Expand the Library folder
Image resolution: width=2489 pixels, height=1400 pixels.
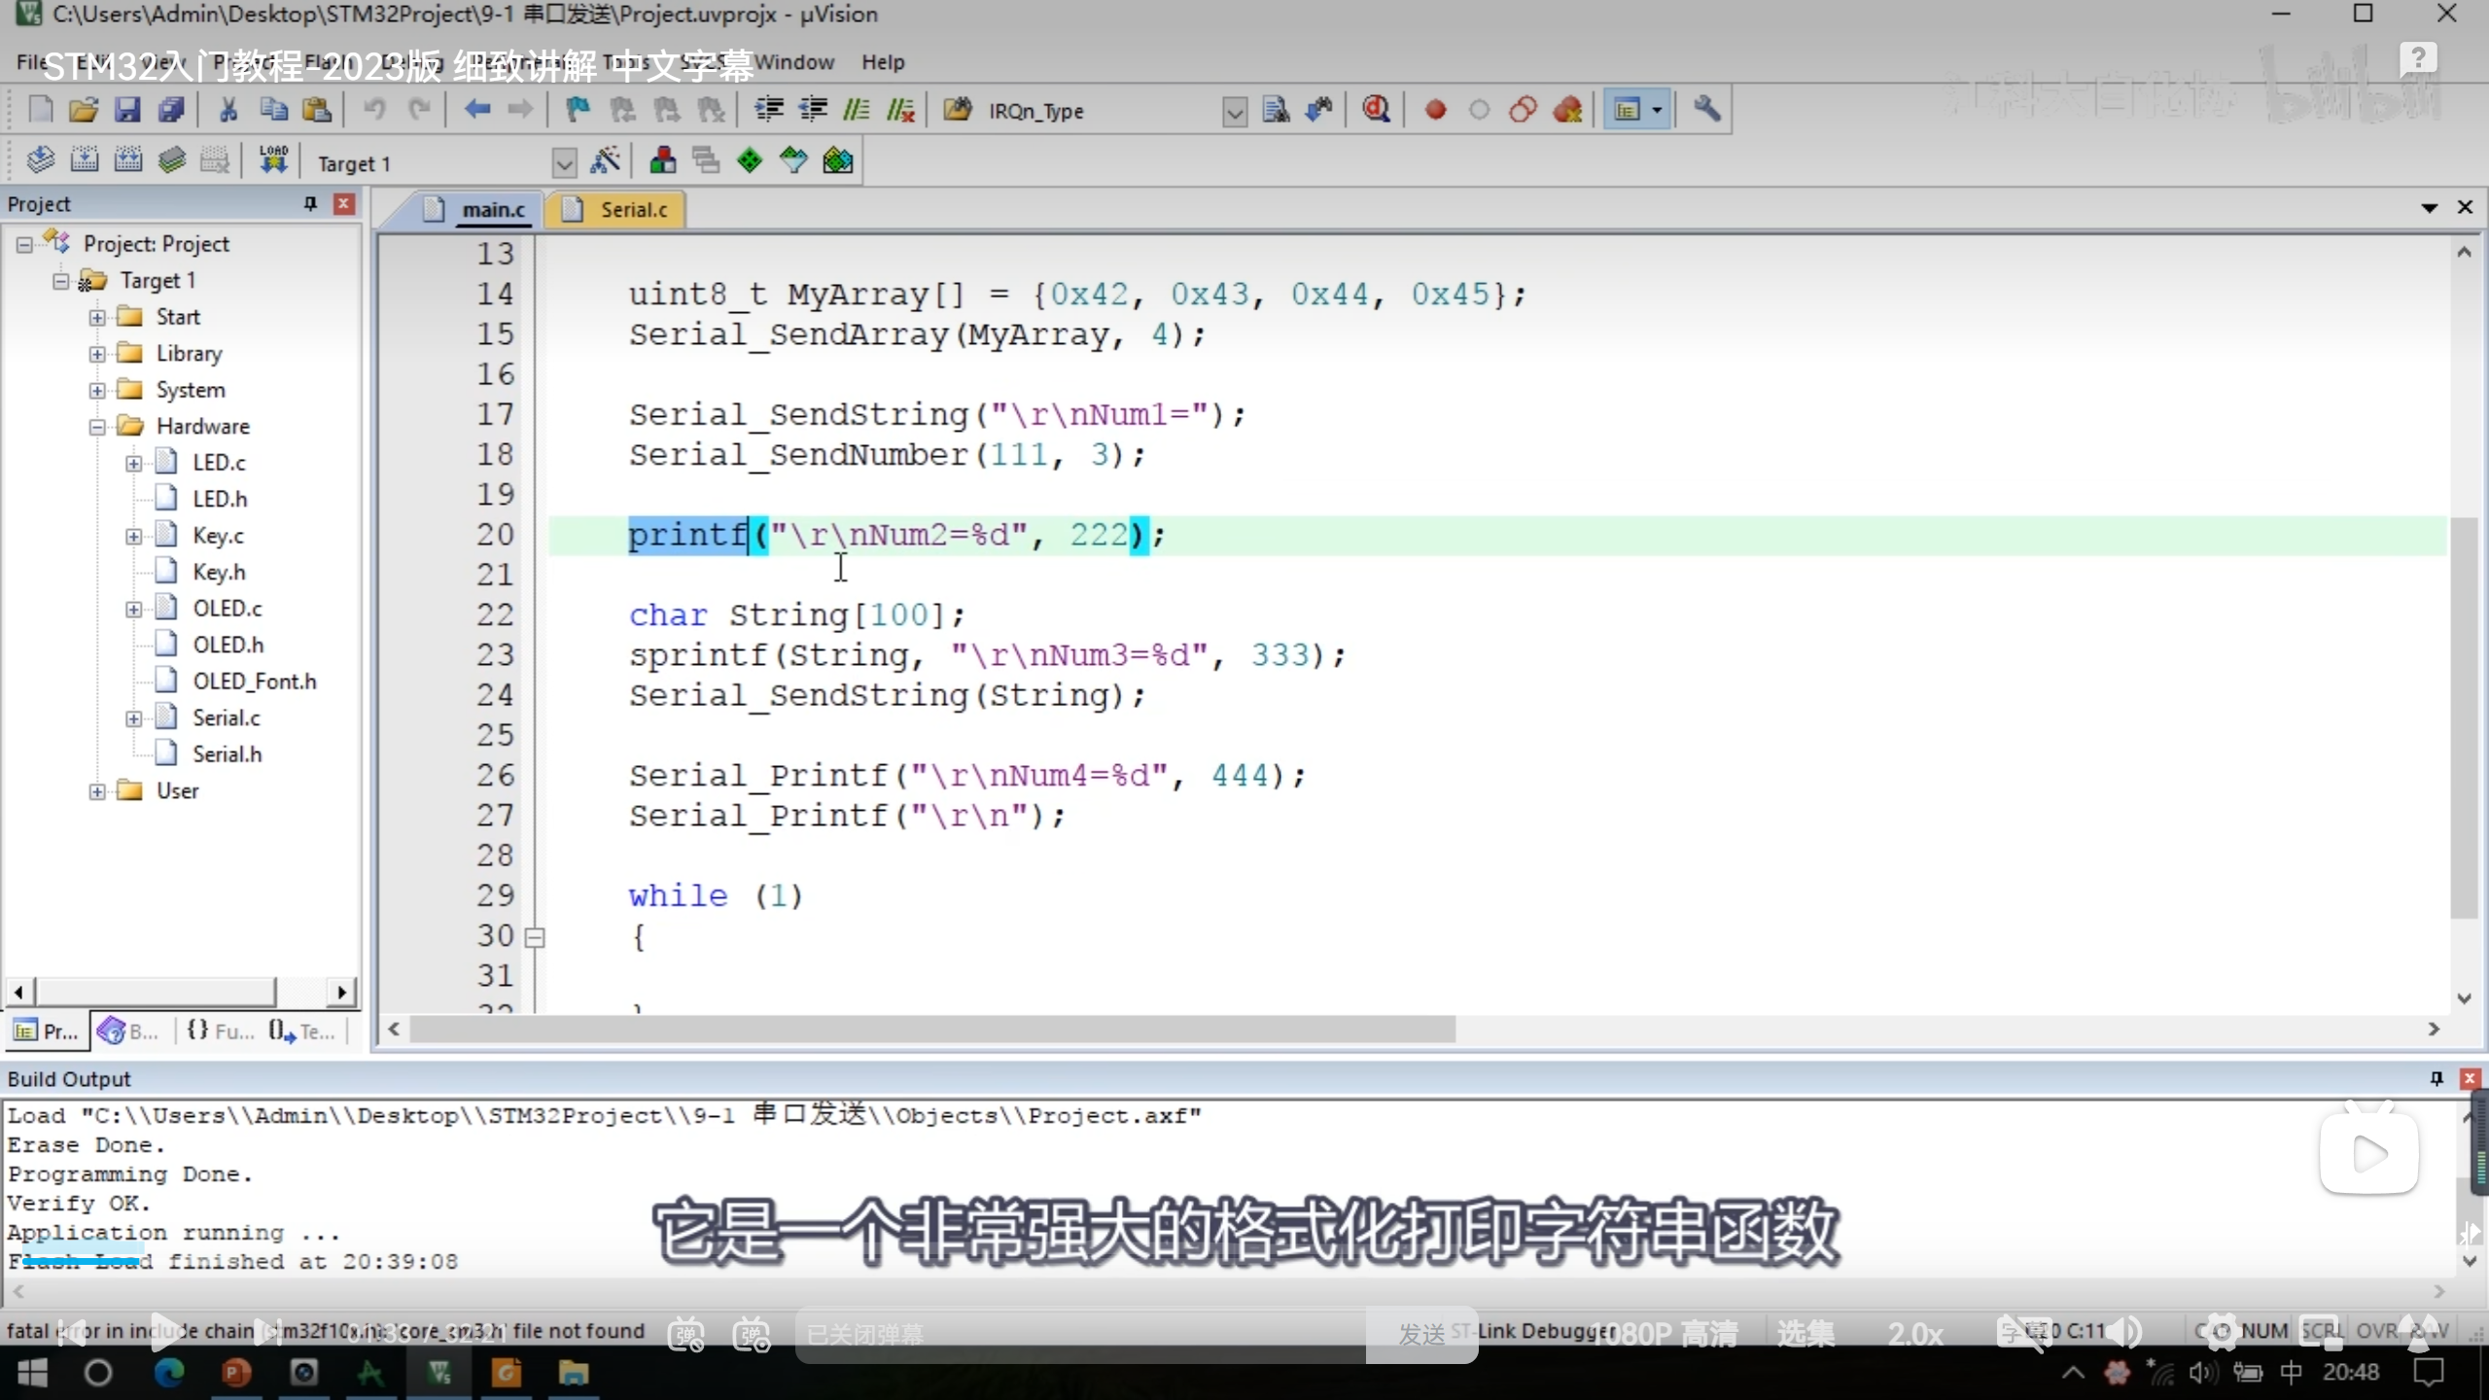(x=97, y=354)
